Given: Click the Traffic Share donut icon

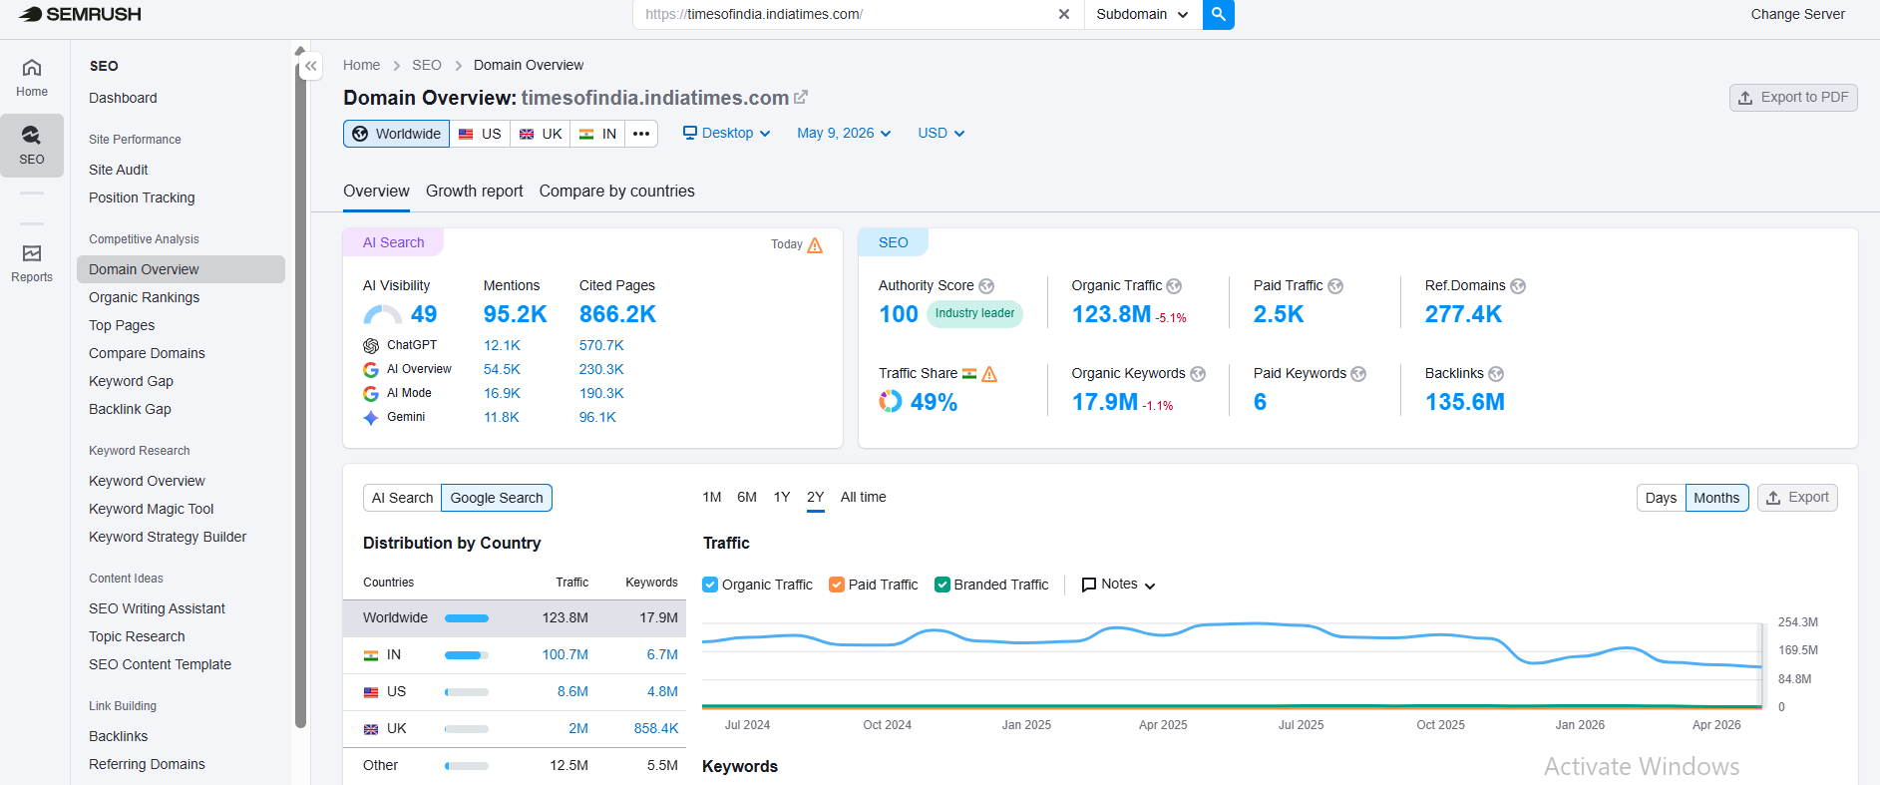Looking at the screenshot, I should coord(890,401).
